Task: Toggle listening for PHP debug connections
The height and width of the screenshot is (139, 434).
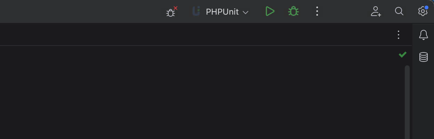Action: 171,12
